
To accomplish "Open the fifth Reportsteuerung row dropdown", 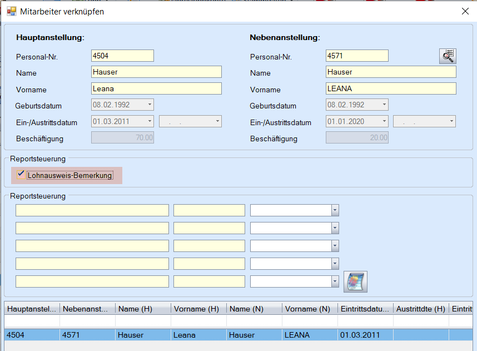I will [x=335, y=281].
